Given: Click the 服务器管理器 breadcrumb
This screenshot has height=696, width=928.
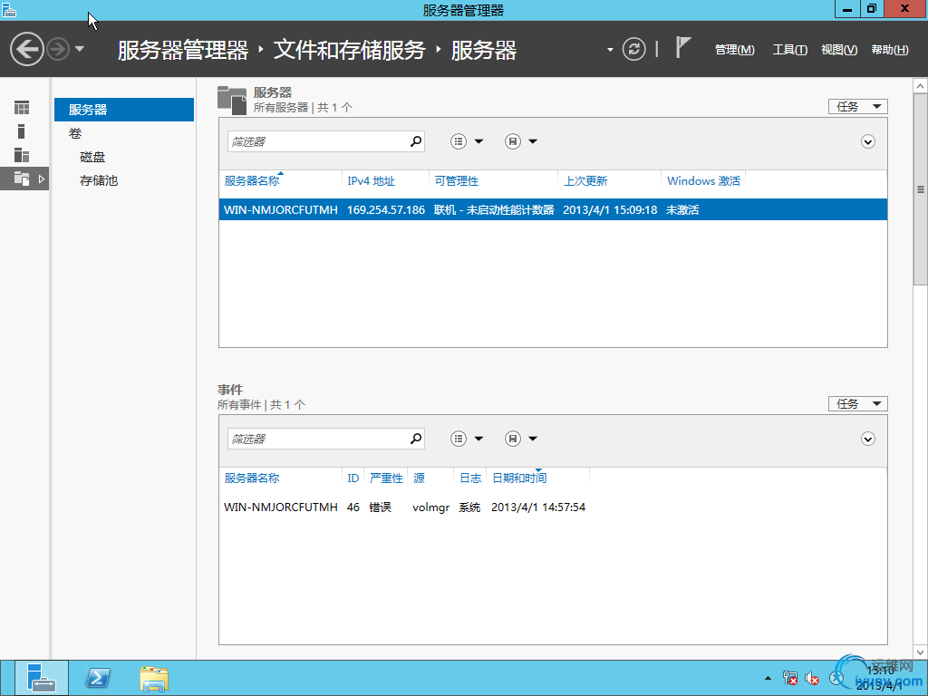Looking at the screenshot, I should pyautogui.click(x=183, y=50).
